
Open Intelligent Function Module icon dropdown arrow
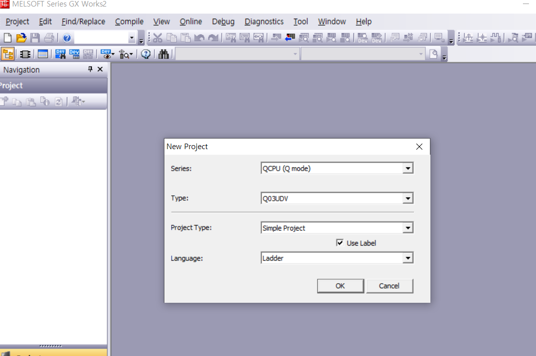pyautogui.click(x=131, y=54)
